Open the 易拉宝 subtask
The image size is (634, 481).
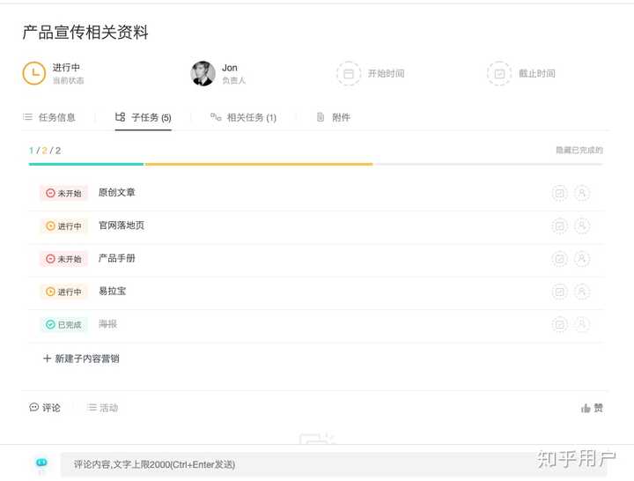pyautogui.click(x=112, y=292)
